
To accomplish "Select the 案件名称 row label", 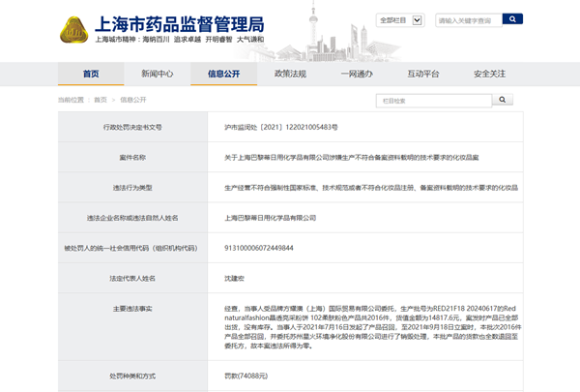I will point(132,158).
